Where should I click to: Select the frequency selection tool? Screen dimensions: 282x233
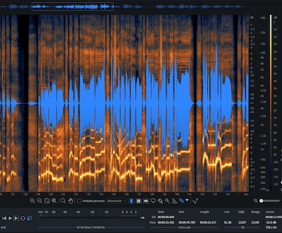point(146,201)
